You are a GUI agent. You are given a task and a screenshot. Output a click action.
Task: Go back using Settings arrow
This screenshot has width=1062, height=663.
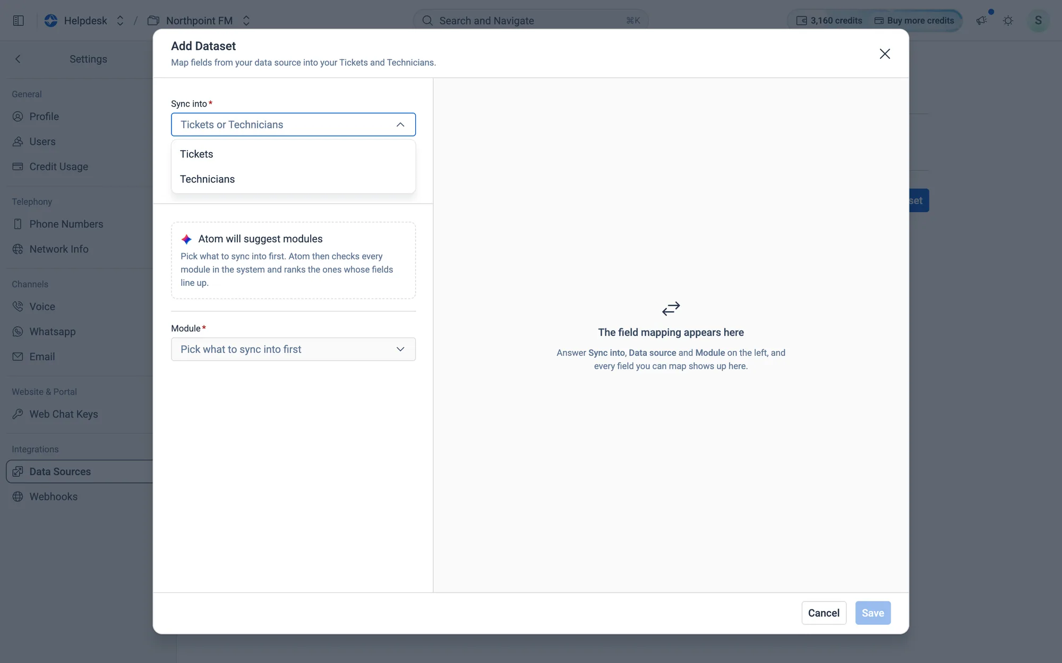click(x=18, y=59)
